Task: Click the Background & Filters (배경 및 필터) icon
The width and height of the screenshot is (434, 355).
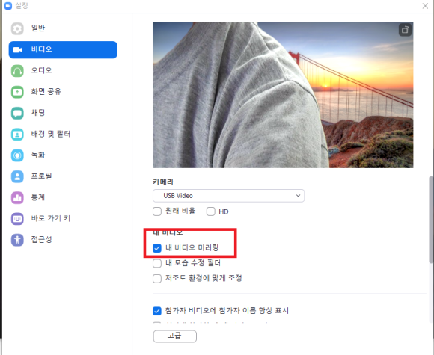Action: pos(17,134)
